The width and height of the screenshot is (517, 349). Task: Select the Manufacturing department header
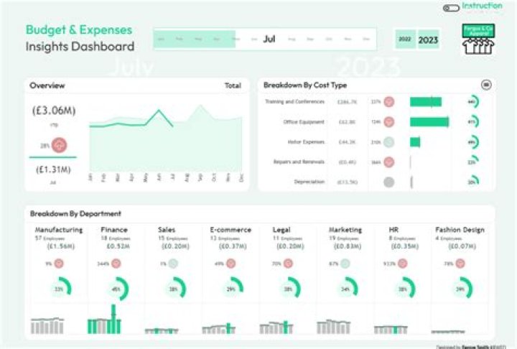pos(59,230)
